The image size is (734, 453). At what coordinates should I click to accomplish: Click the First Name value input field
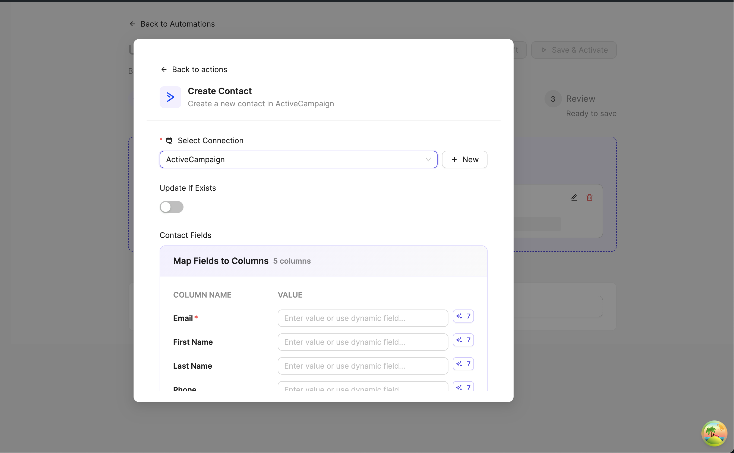(x=363, y=342)
